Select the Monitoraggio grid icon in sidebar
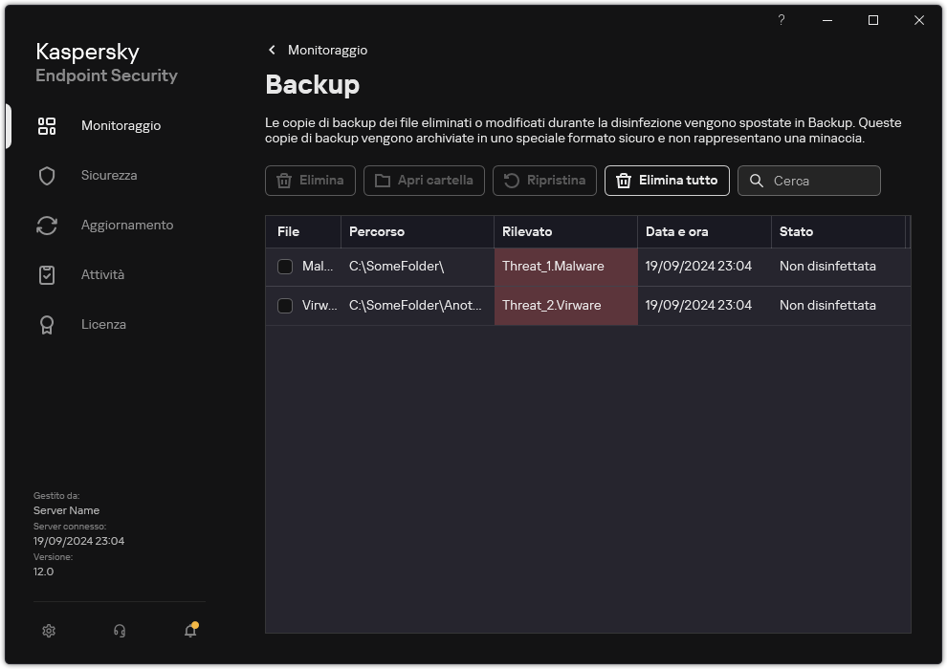 point(46,125)
